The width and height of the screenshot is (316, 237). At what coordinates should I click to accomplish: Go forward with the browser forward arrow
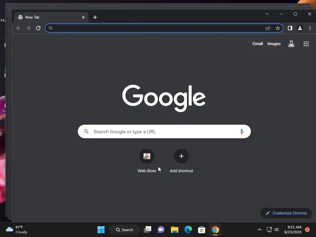(28, 28)
